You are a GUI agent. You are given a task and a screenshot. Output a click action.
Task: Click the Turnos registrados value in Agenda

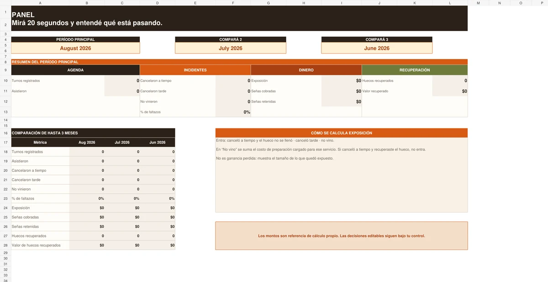pos(122,80)
